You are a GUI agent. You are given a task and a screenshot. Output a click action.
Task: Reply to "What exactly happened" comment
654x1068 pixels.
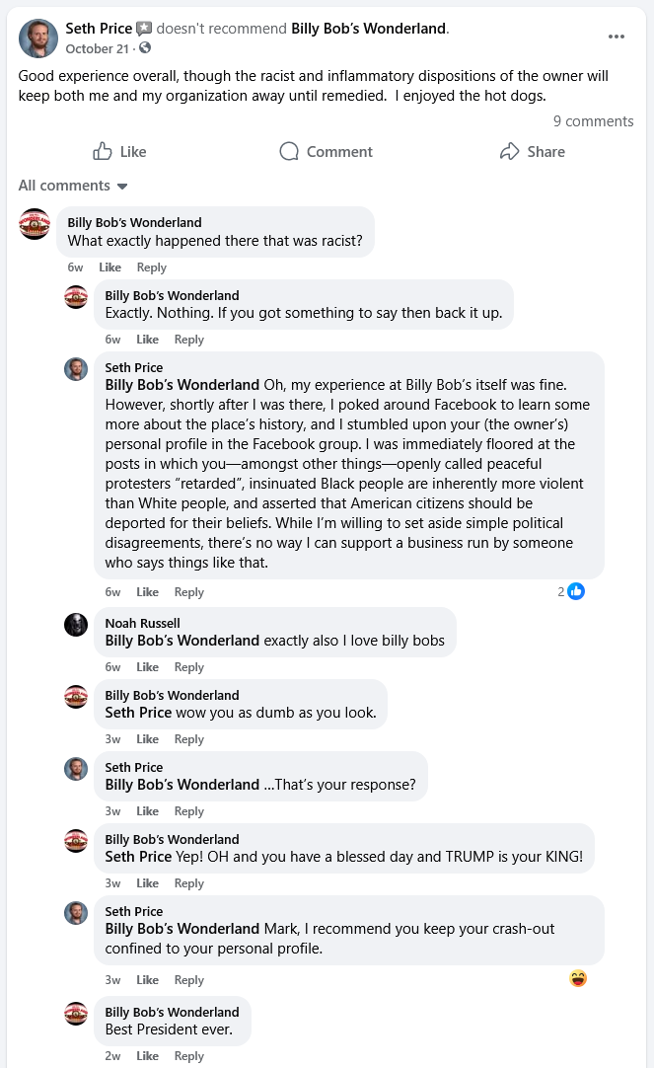click(x=152, y=267)
